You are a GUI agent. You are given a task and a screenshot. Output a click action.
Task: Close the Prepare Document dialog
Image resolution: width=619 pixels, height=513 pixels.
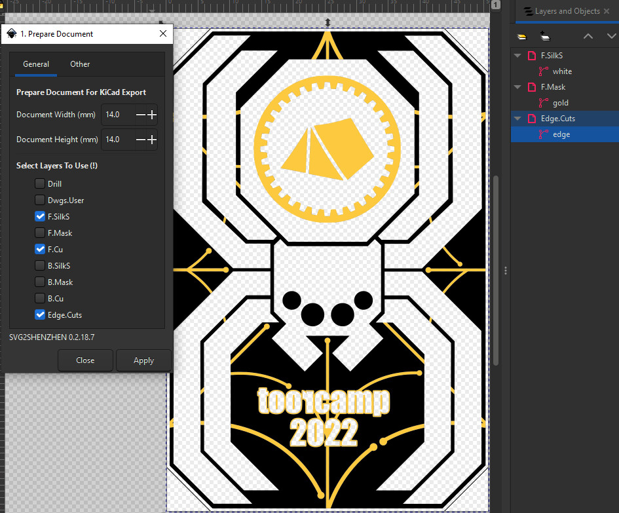point(163,34)
